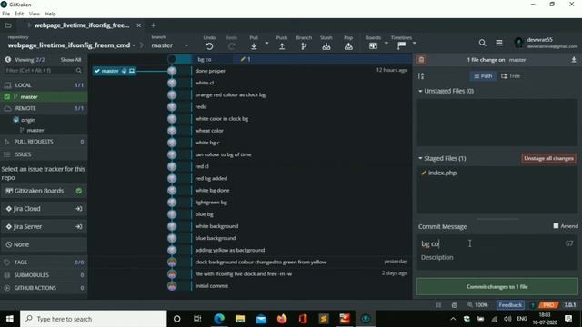Viewport: 582px width, 327px height.
Task: Select the webpage_livetime_ifconfig tab
Action: coord(82,25)
